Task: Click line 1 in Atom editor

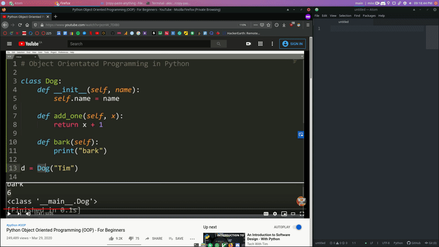Action: 378,29
